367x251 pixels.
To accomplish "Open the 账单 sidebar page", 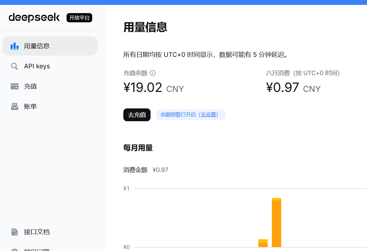I will (x=50, y=107).
